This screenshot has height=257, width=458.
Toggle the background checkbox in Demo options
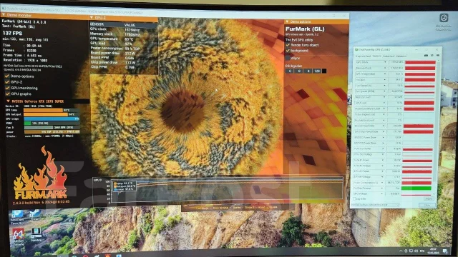[288, 51]
